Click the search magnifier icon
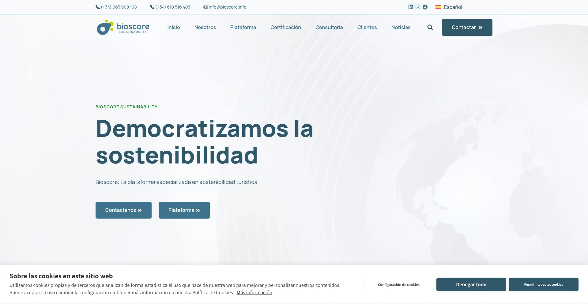 (x=430, y=27)
